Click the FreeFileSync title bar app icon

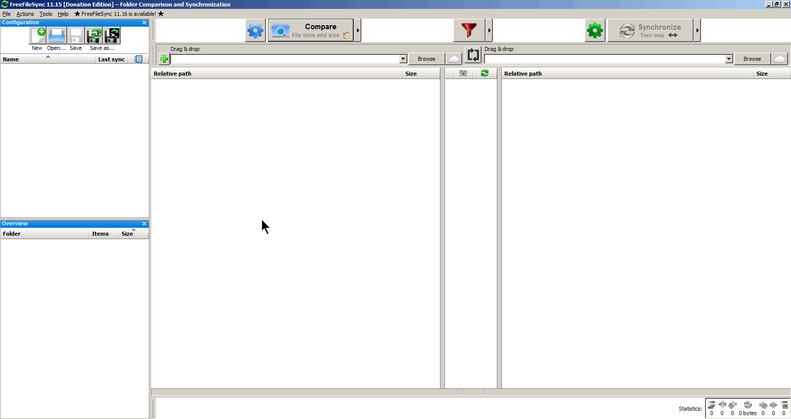click(x=4, y=4)
